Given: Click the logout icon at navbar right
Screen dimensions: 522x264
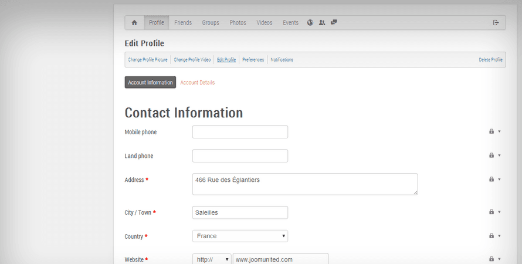Looking at the screenshot, I should (496, 23).
